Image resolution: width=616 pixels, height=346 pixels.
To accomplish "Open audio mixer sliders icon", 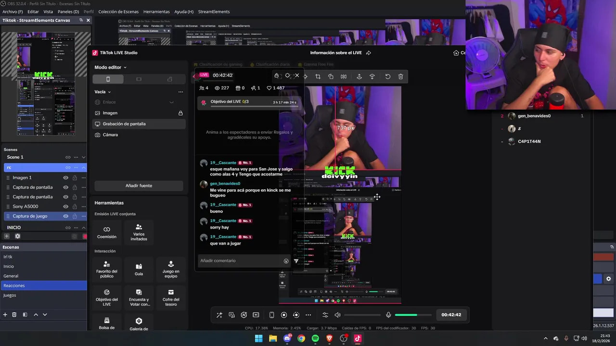I will pyautogui.click(x=325, y=315).
